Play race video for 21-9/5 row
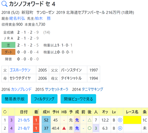148x133 pixels. point(120,120)
